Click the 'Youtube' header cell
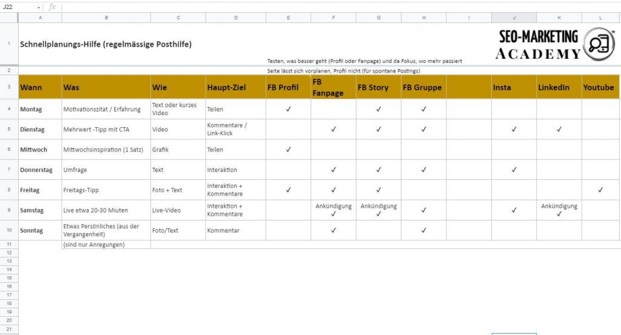 point(600,87)
